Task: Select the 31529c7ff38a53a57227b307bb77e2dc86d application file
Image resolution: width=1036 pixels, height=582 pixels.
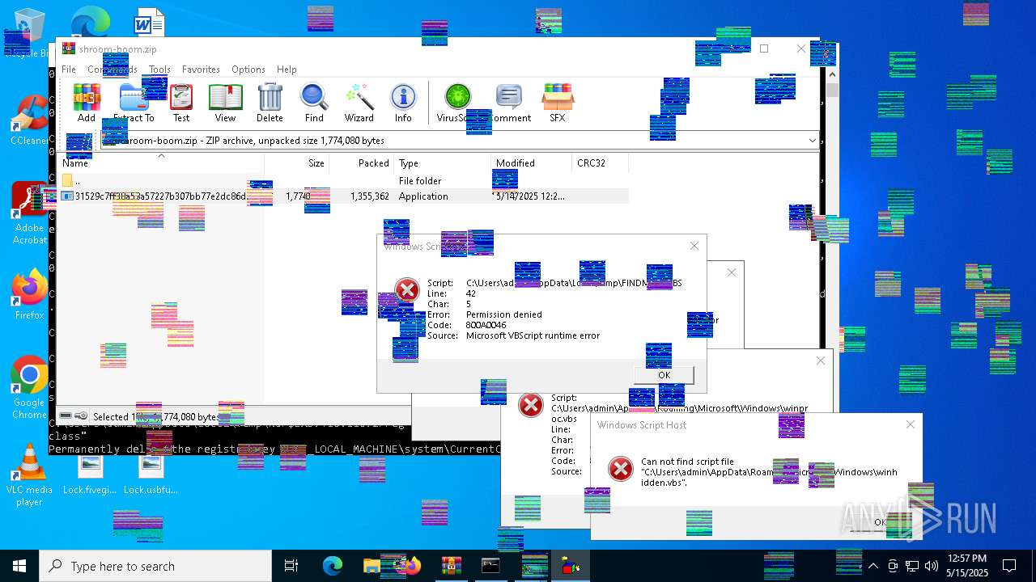Action: click(x=343, y=196)
